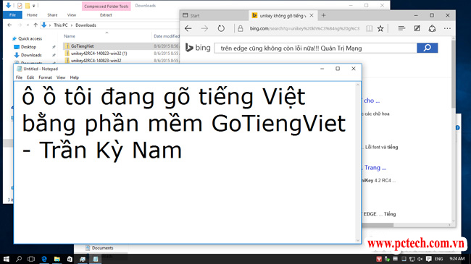Select GoTiengViet zip file
Screen dimensions: 471x264
(83, 46)
